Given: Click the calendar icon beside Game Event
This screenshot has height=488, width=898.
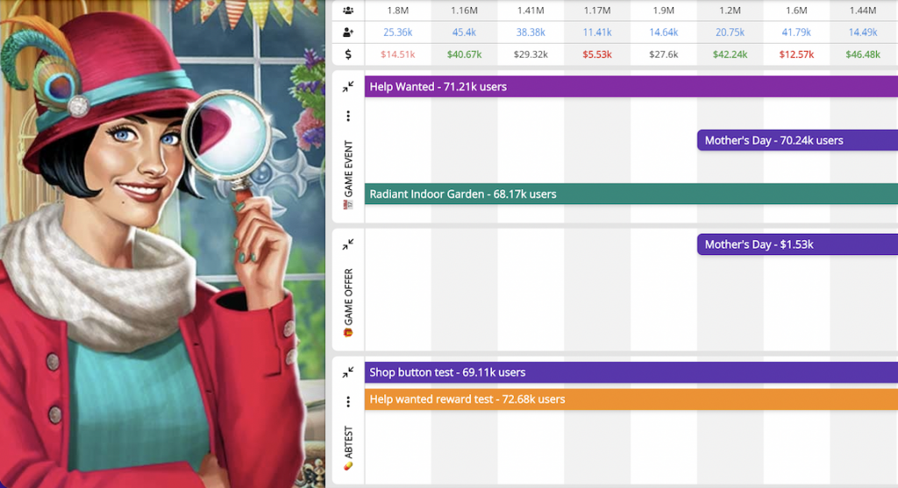Looking at the screenshot, I should pos(348,205).
